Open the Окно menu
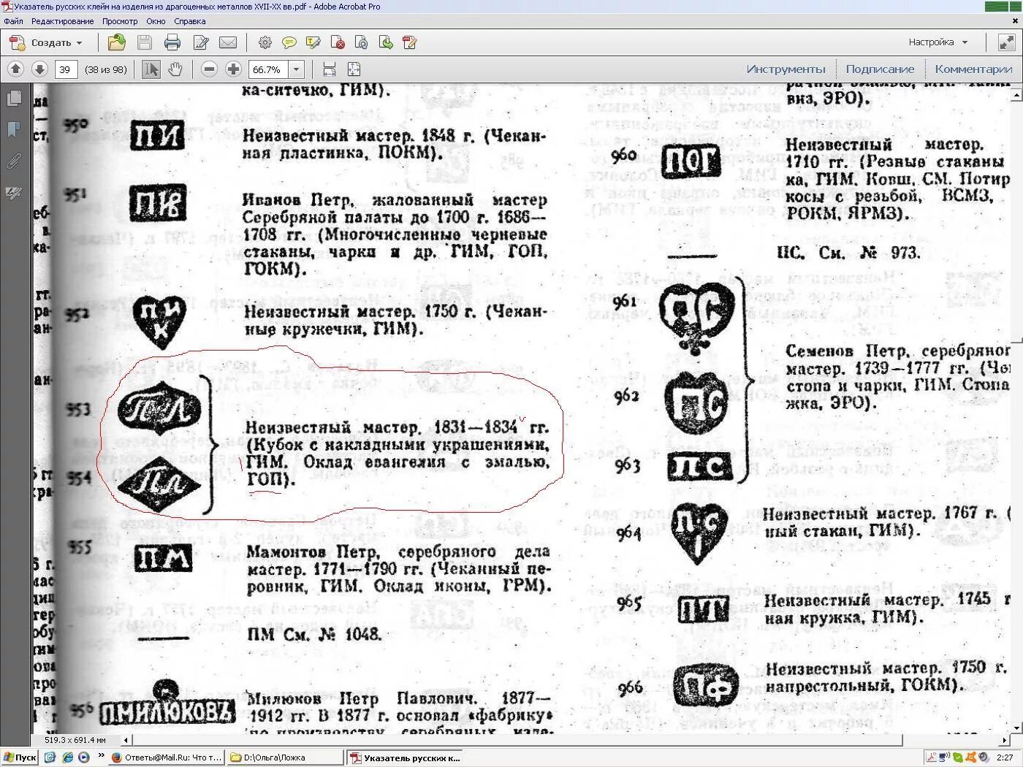 click(156, 21)
